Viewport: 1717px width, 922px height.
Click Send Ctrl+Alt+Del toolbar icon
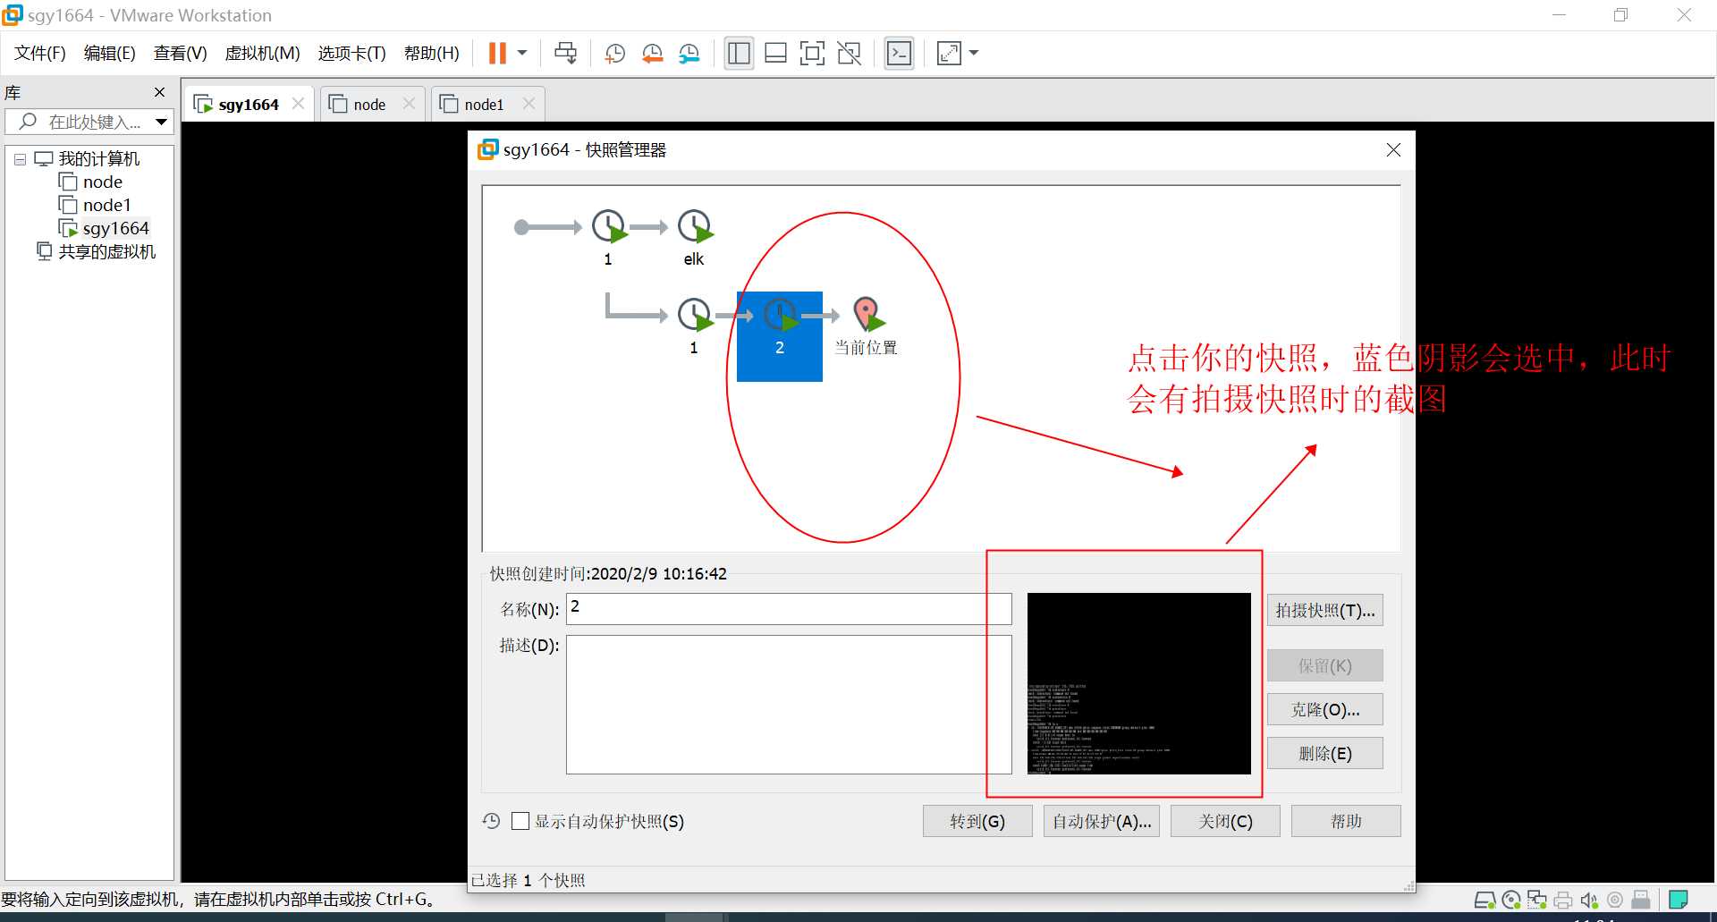(565, 54)
